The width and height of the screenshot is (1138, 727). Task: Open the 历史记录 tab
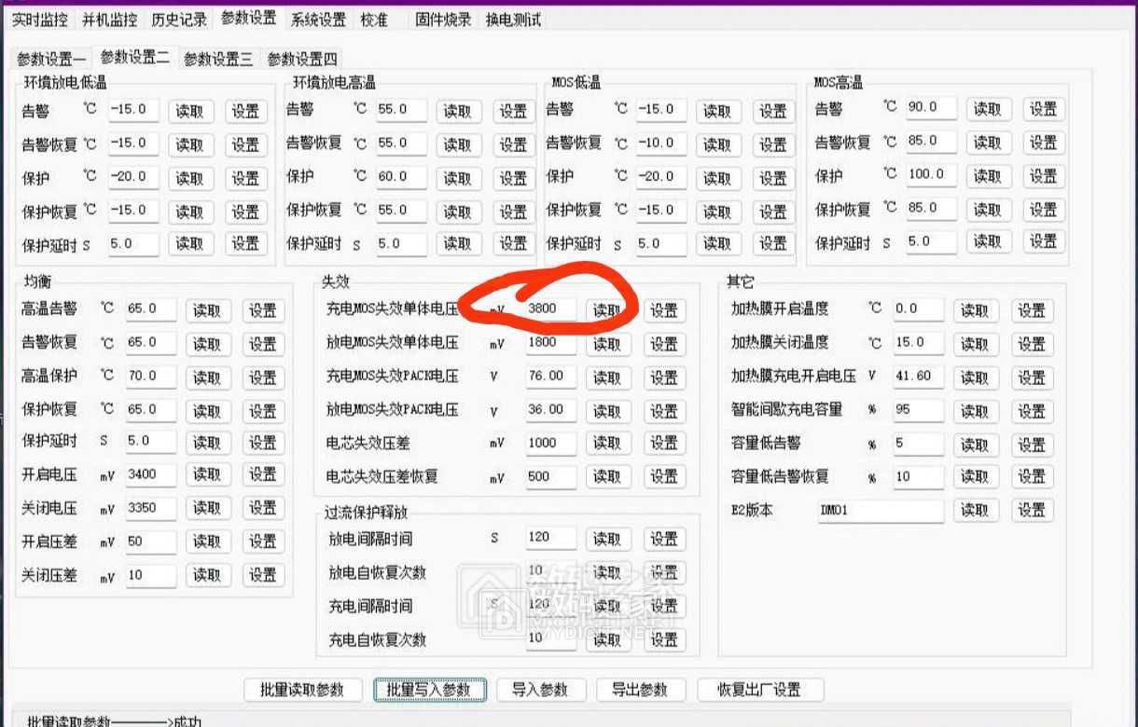pos(178,20)
